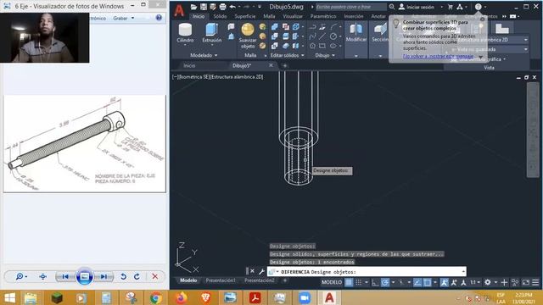Click the search magnifier icon in title bar
This screenshot has height=305, width=543.
(x=392, y=7)
